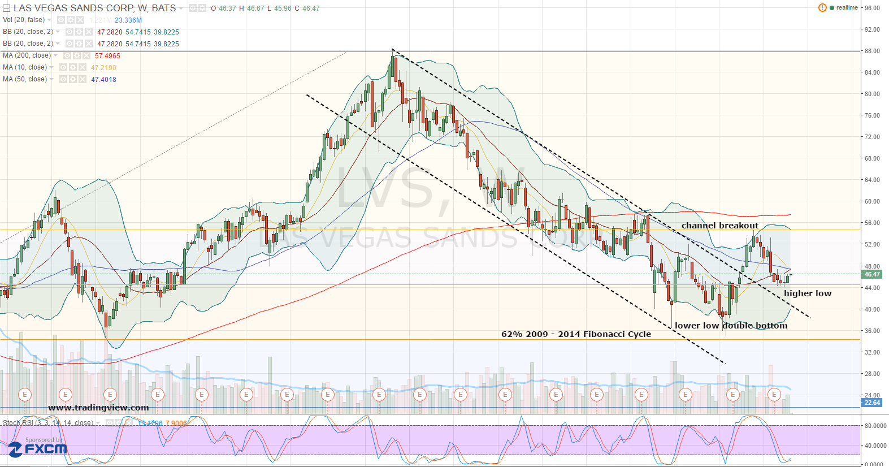This screenshot has width=889, height=467.
Task: Click the leftmost earnings E marker
Action: click(25, 395)
